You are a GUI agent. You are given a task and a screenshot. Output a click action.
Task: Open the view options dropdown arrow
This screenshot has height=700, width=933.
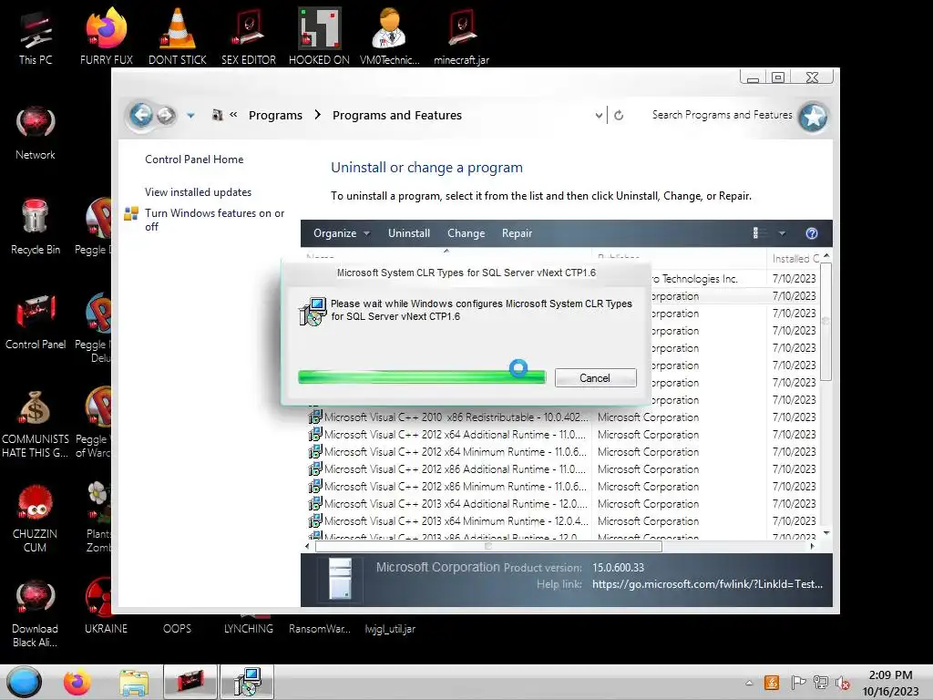tap(782, 233)
